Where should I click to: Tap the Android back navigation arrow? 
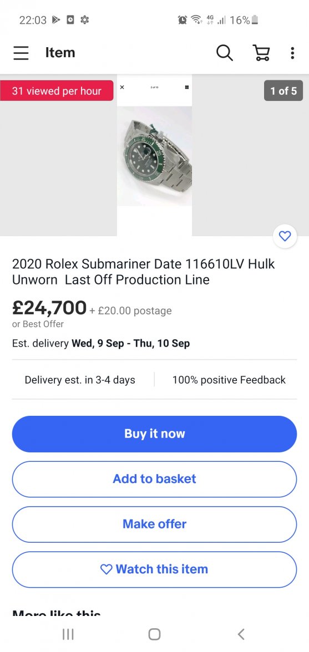point(241,634)
